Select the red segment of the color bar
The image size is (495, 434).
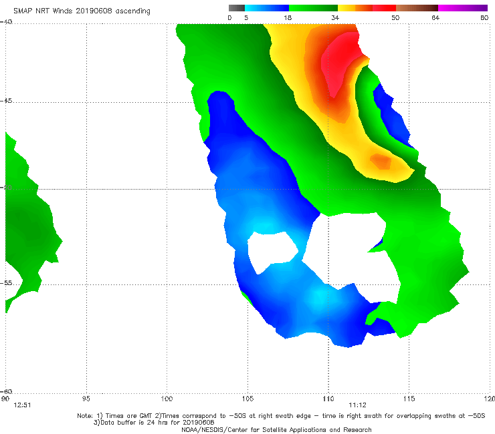[x=384, y=8]
